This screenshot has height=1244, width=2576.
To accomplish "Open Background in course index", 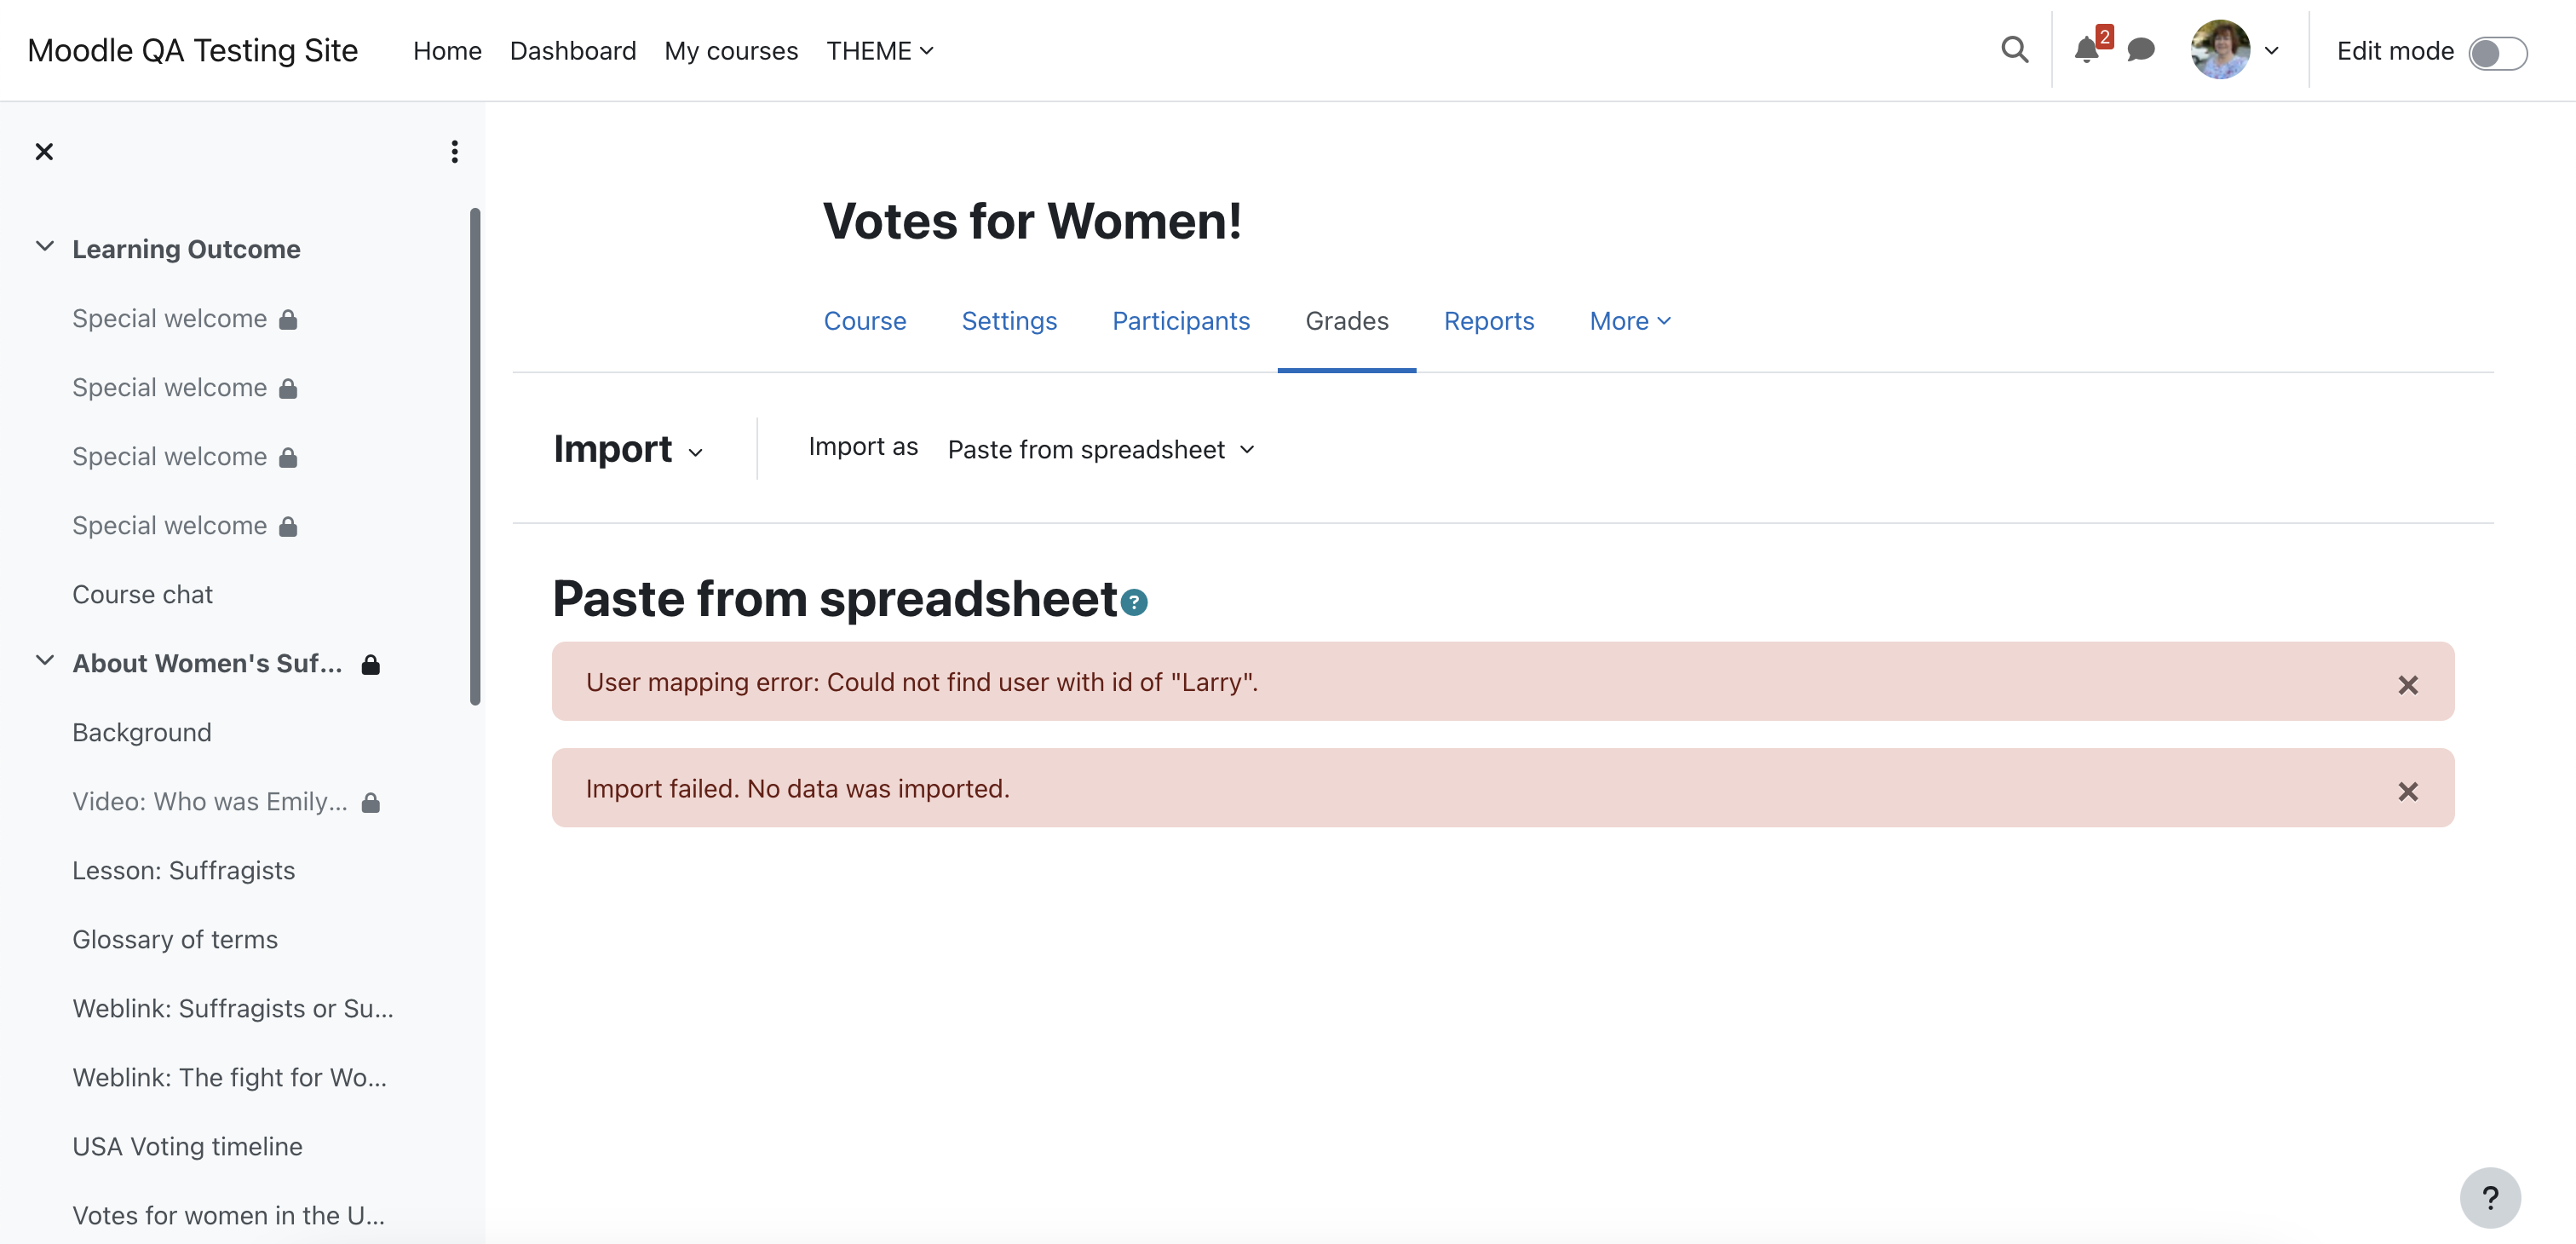I will point(142,733).
